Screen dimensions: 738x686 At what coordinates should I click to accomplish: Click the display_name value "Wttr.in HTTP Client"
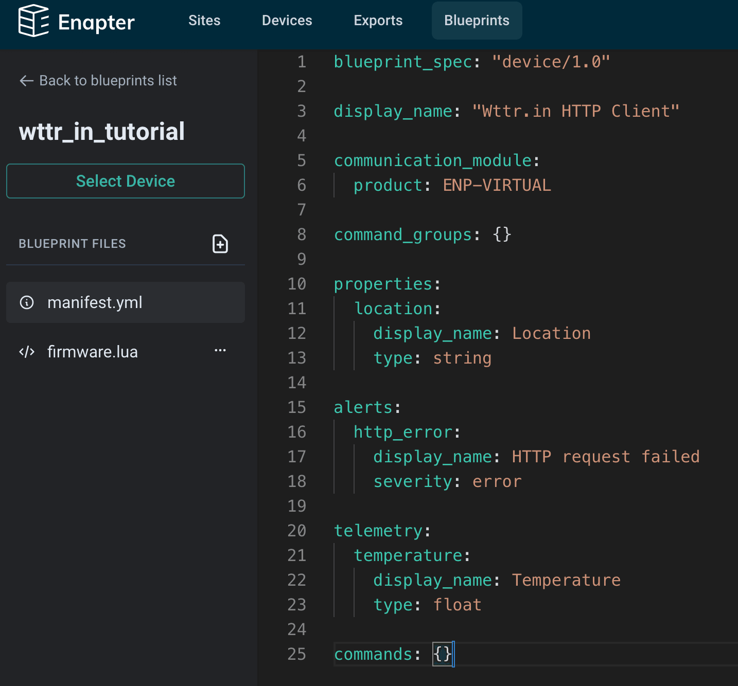pos(575,111)
